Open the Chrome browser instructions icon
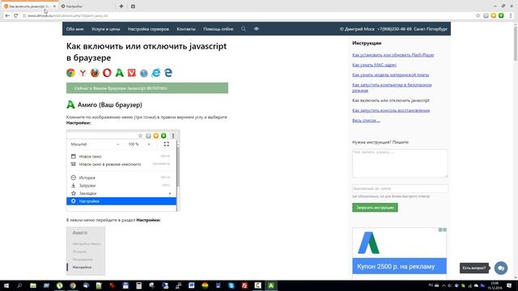Screen dimensions: 518x291 70,73
